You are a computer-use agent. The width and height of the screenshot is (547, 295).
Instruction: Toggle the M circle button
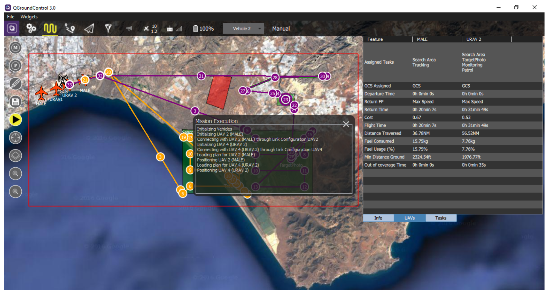(x=16, y=48)
